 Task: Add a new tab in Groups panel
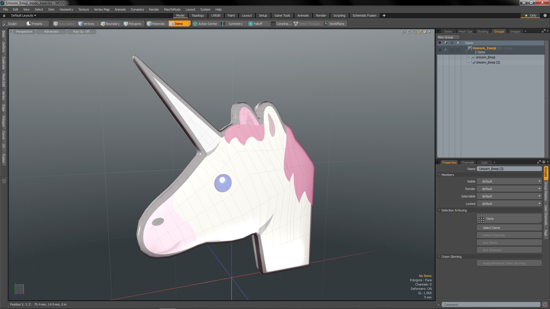pos(525,31)
